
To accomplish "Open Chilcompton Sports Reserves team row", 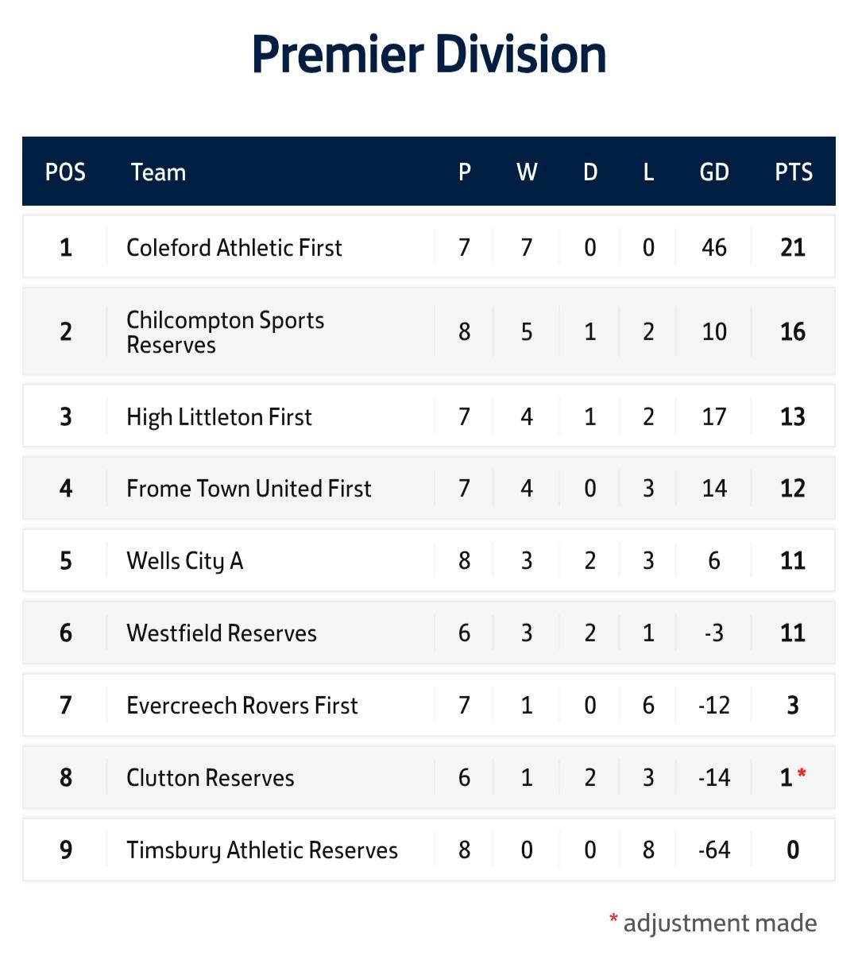I will 225,332.
